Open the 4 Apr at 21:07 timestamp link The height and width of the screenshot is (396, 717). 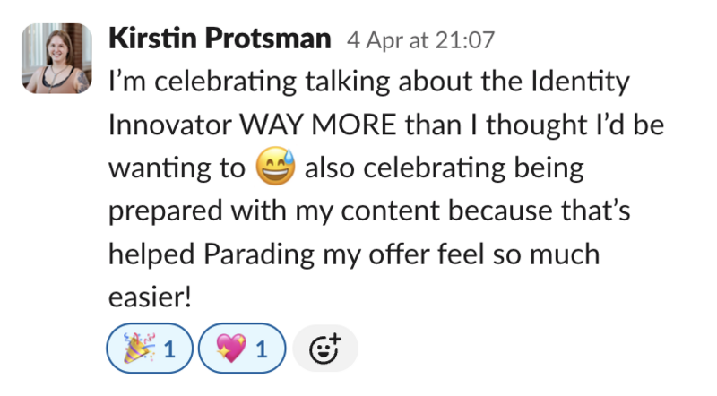coord(420,39)
